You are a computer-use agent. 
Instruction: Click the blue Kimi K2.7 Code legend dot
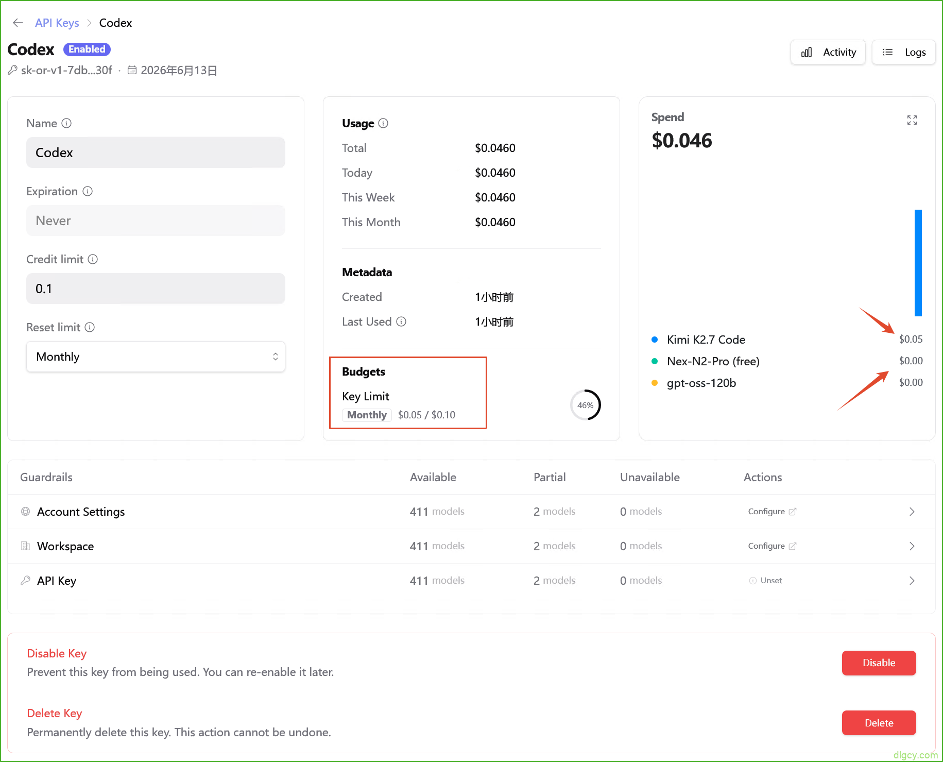pyautogui.click(x=655, y=340)
